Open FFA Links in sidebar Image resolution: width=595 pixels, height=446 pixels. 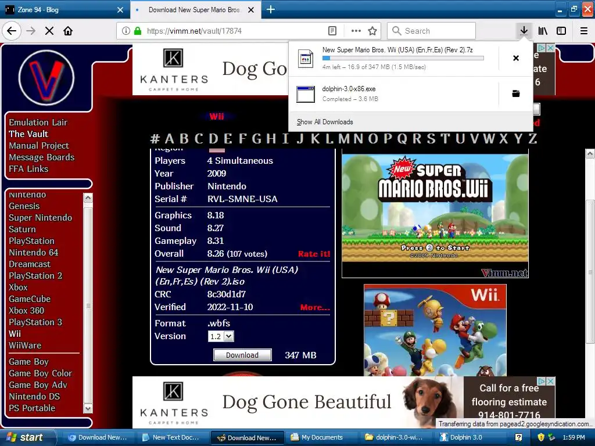[x=28, y=169]
